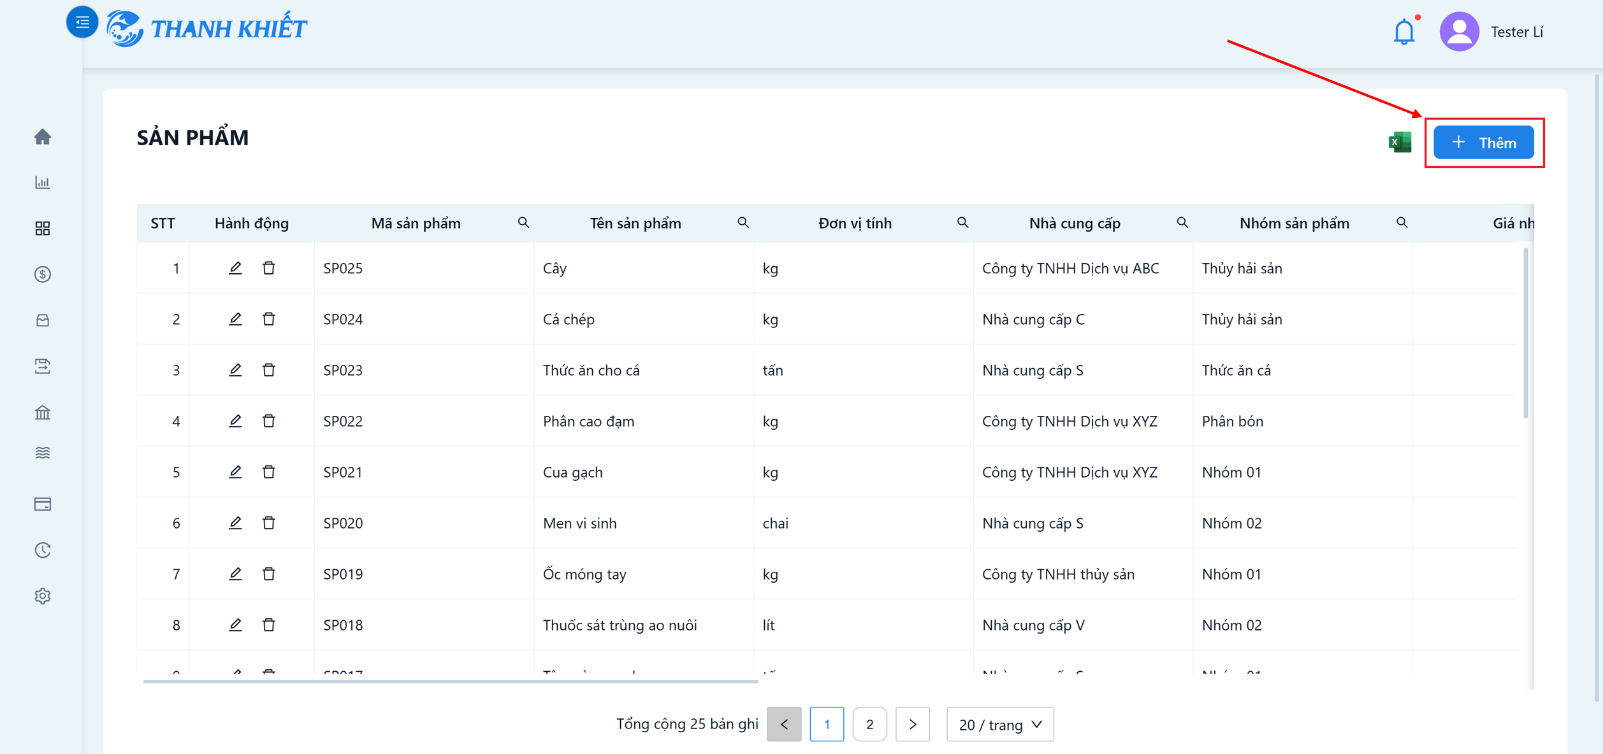
Task: Go to page 2
Action: tap(869, 724)
